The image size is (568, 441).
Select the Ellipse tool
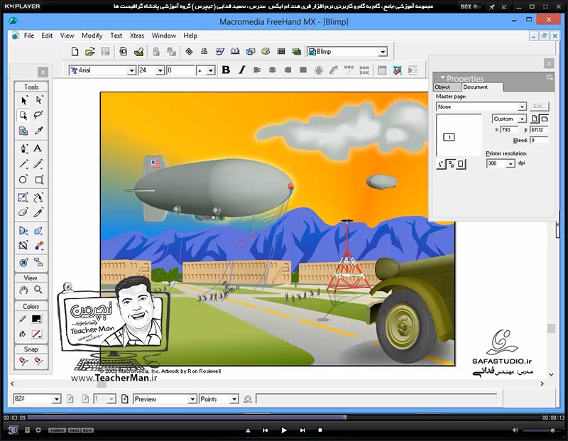[x=23, y=180]
